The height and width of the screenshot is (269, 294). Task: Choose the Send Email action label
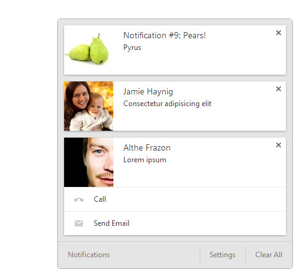112,223
